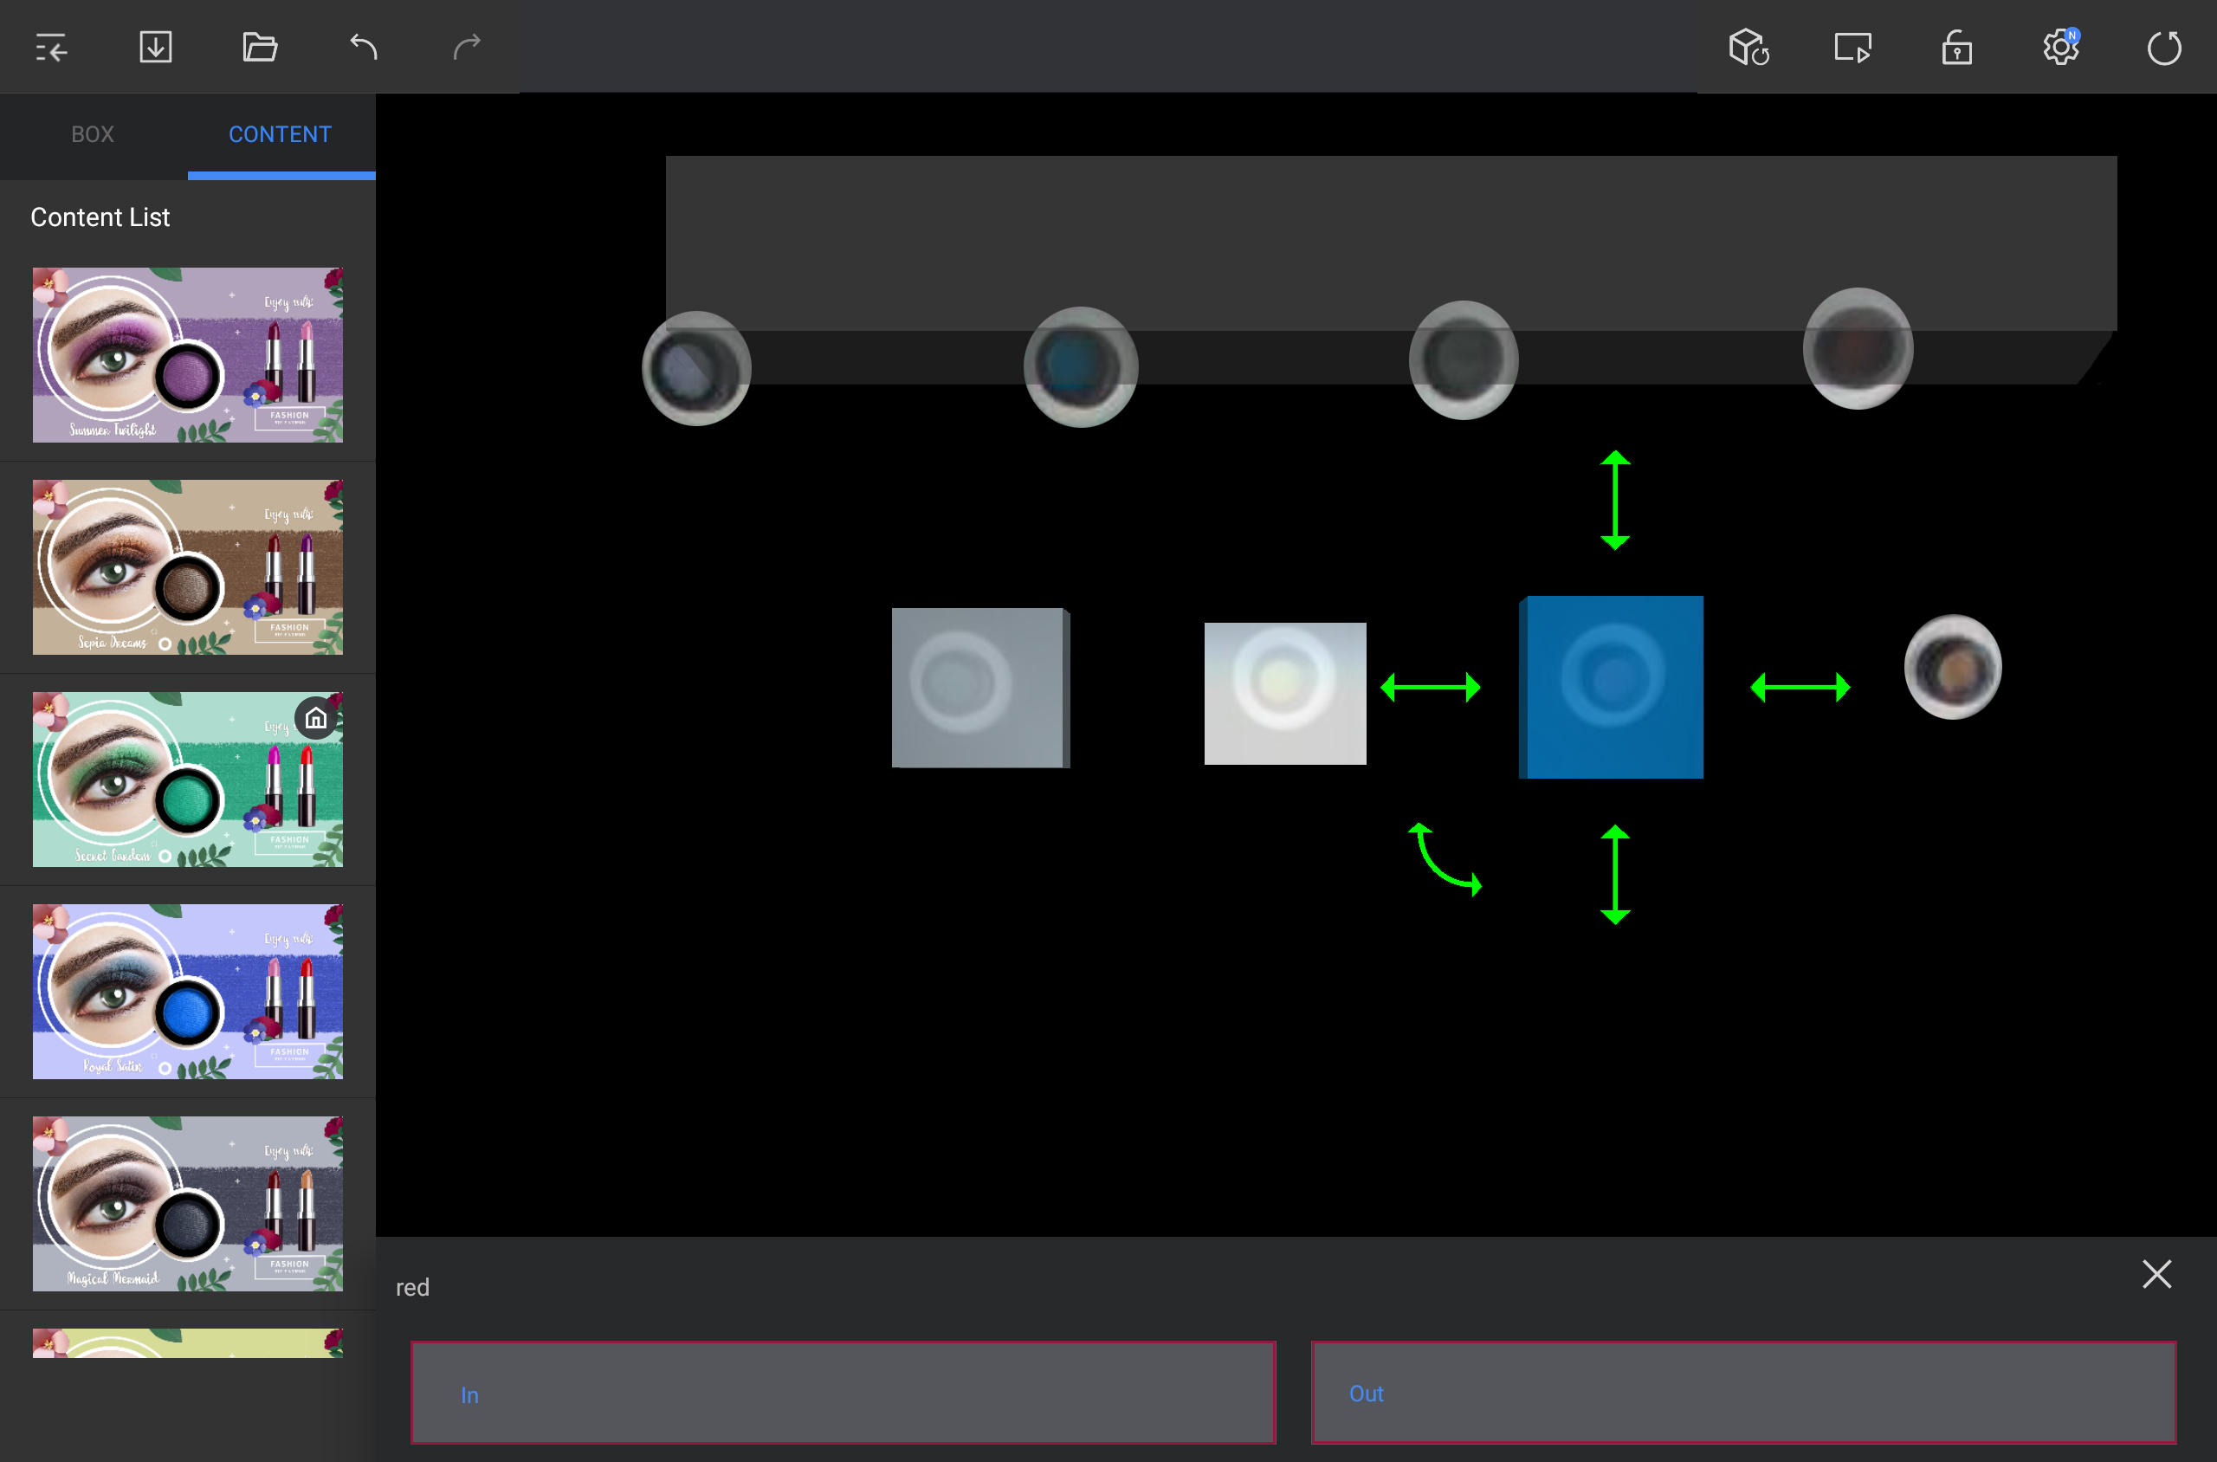Select the Summer Twilight purple thumbnail
Image resolution: width=2217 pixels, height=1462 pixels.
pyautogui.click(x=187, y=354)
